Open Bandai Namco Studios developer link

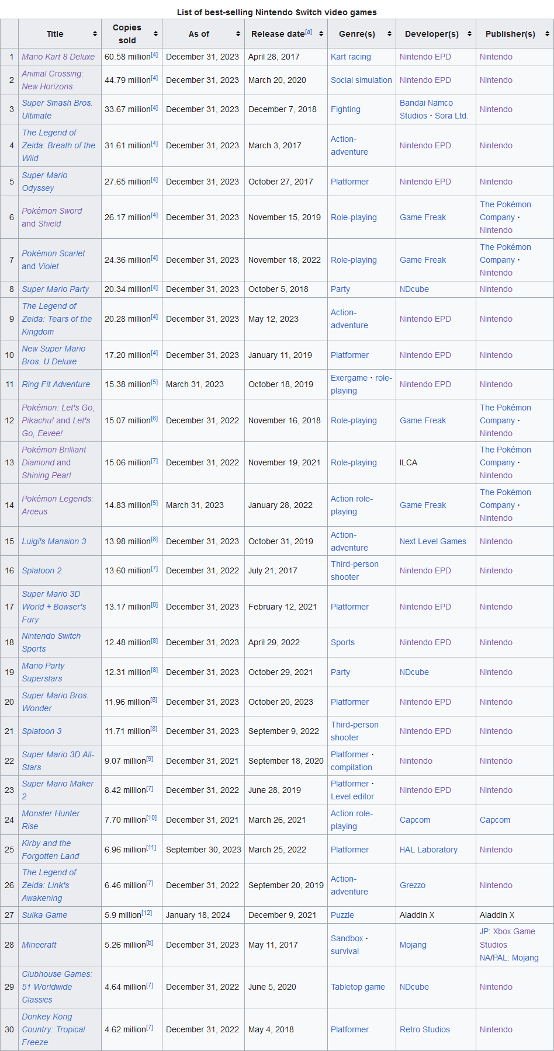pyautogui.click(x=426, y=109)
